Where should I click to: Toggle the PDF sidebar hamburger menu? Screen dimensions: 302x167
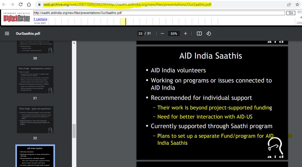point(7,33)
